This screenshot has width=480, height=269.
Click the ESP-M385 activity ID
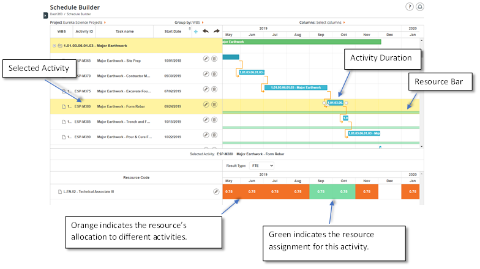pos(83,122)
